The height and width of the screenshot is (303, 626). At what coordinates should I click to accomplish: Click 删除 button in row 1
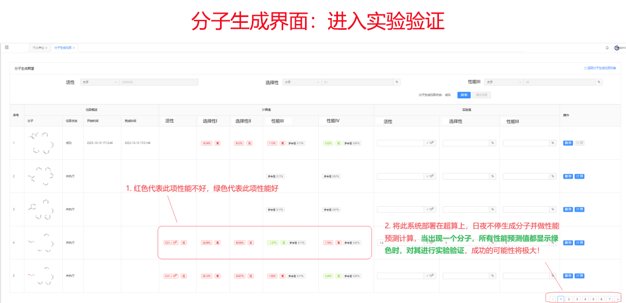pyautogui.click(x=568, y=143)
